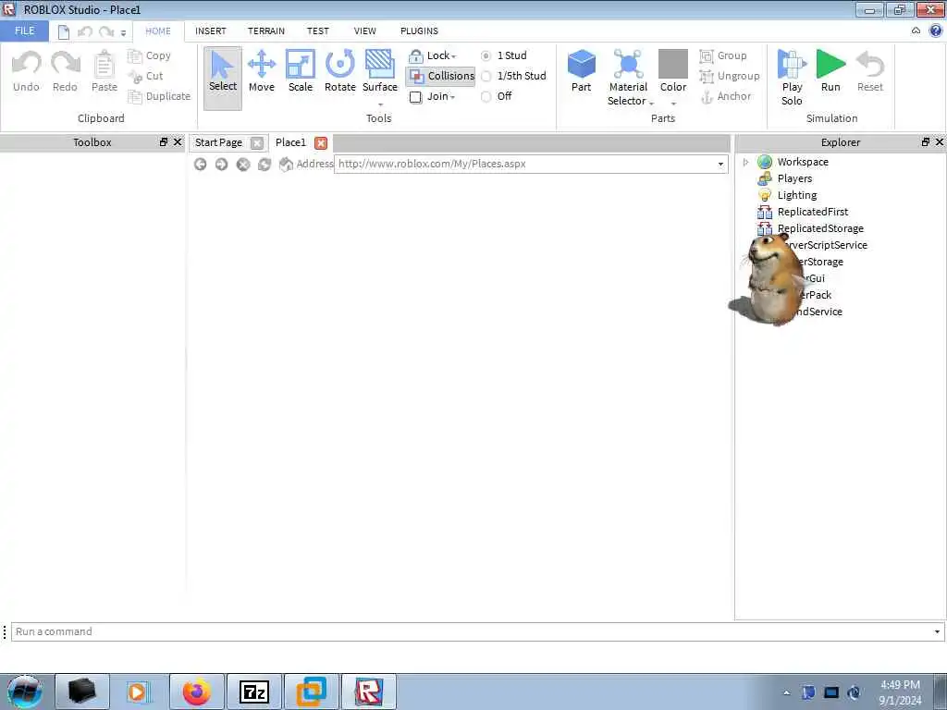Open the command bar history dropdown

937,631
